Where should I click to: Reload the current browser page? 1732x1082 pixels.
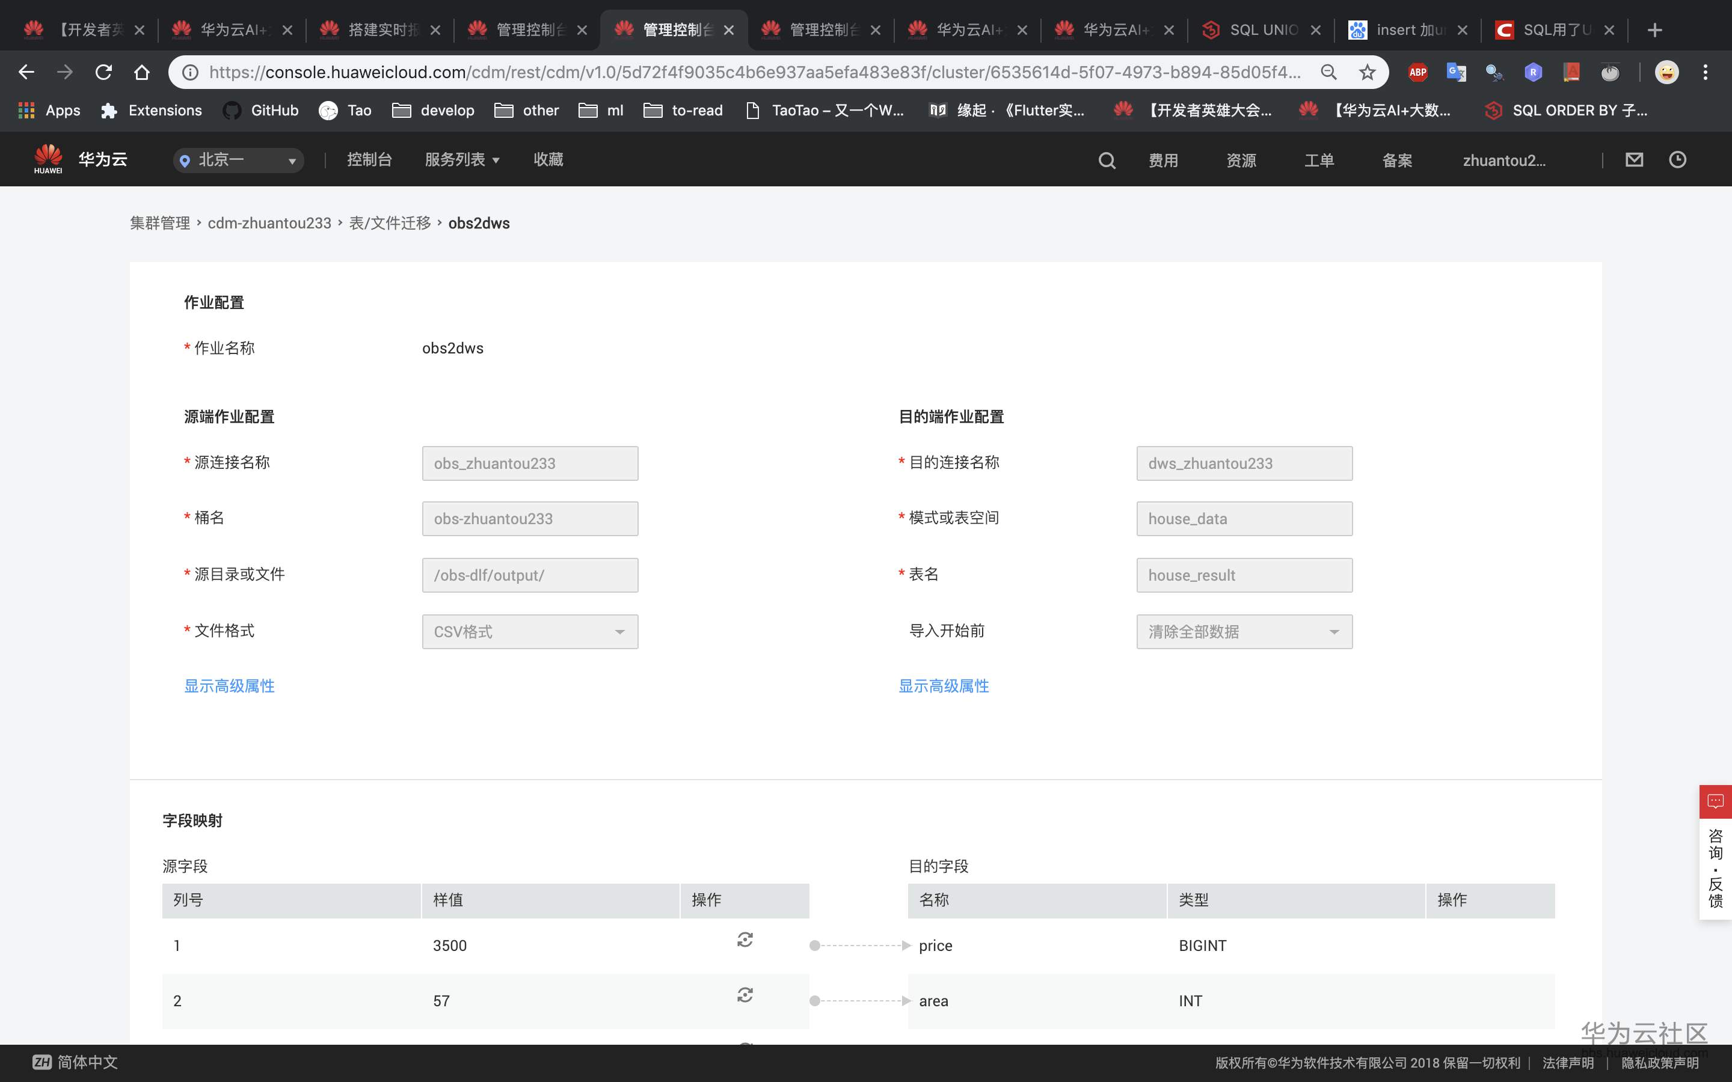(104, 72)
